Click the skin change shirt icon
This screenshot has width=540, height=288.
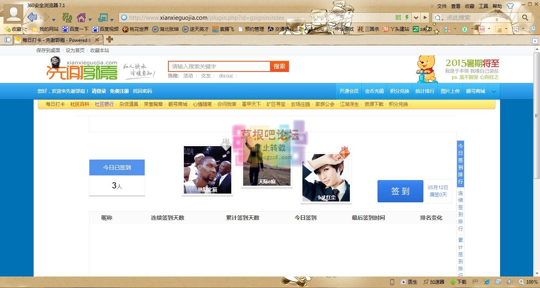510,6
